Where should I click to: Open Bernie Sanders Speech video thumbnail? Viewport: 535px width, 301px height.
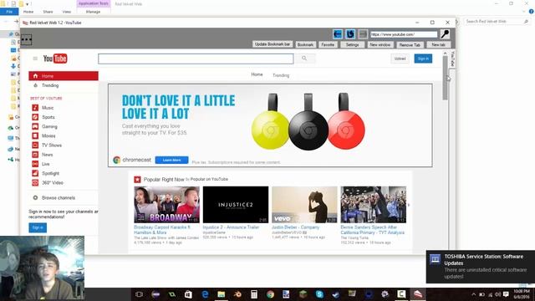(x=374, y=204)
